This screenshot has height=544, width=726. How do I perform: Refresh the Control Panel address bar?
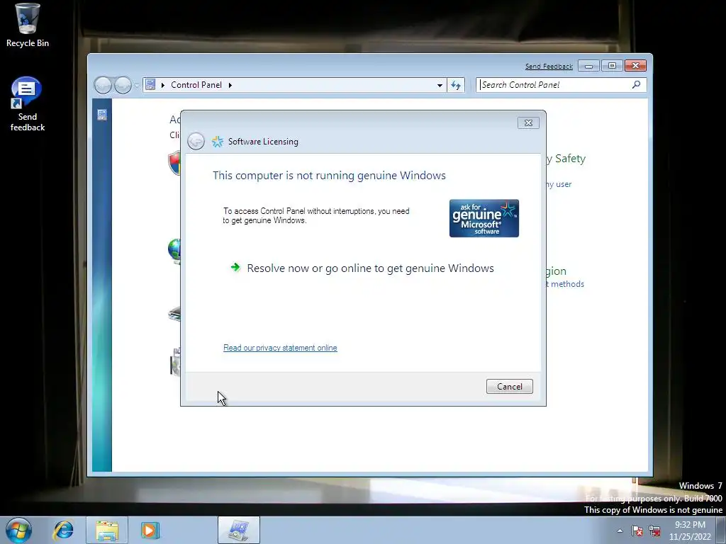pyautogui.click(x=456, y=85)
